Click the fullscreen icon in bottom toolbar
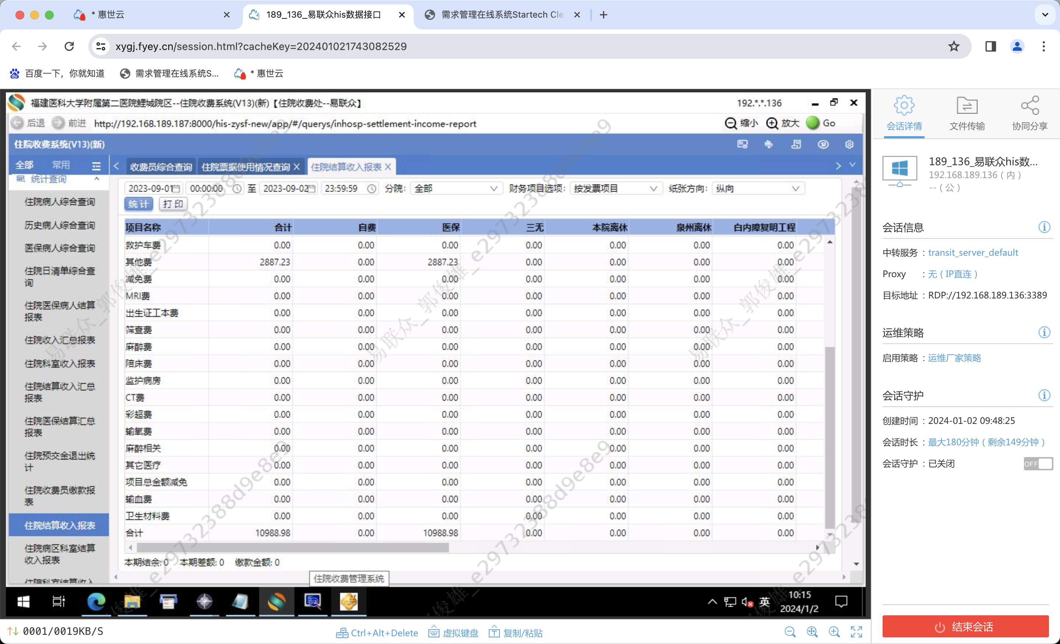 856,631
